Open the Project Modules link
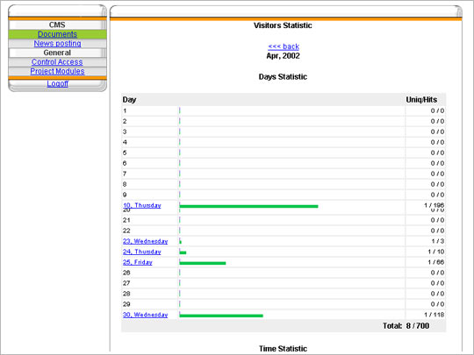Image resolution: width=474 pixels, height=355 pixels. [57, 71]
